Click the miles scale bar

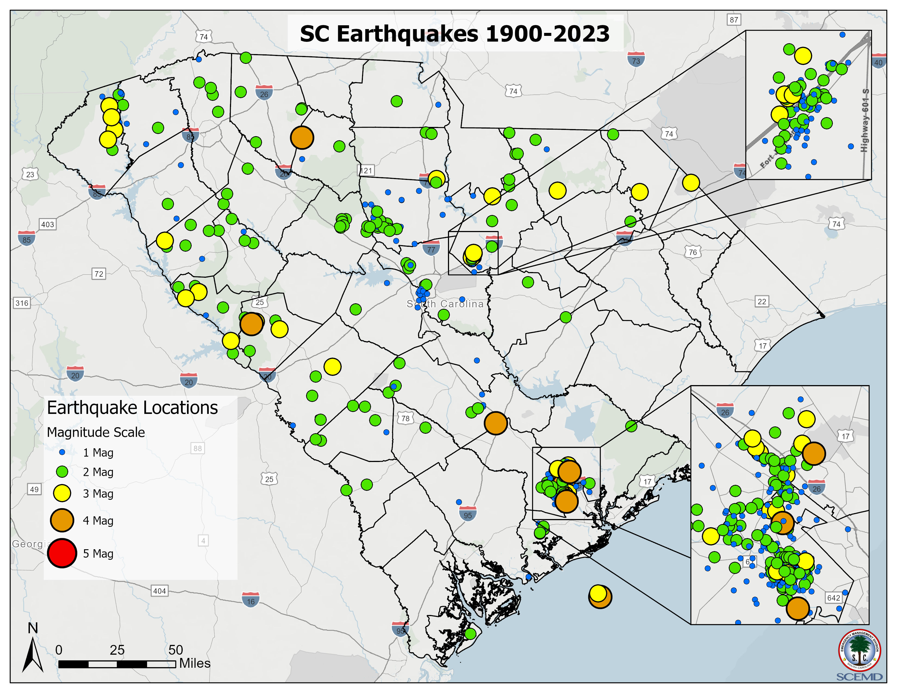click(x=117, y=664)
